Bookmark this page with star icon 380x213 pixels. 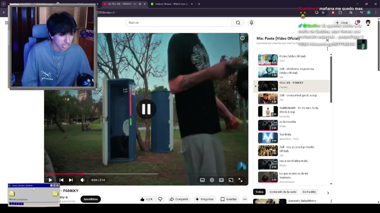(x=323, y=12)
